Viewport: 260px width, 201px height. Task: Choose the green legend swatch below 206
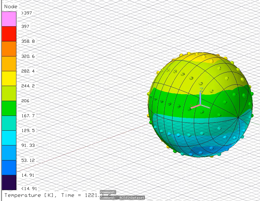(9, 108)
